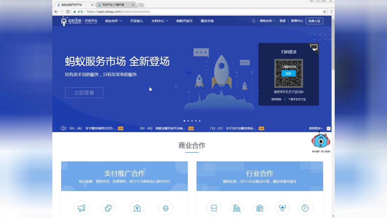Bookmark the page with the star icon
Viewport: 387px width, 218px height.
coord(325,12)
